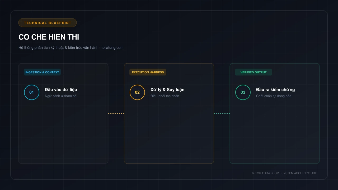Click the INGESTION & CONTEXT tag
Image resolution: width=338 pixels, height=190 pixels.
click(x=42, y=72)
